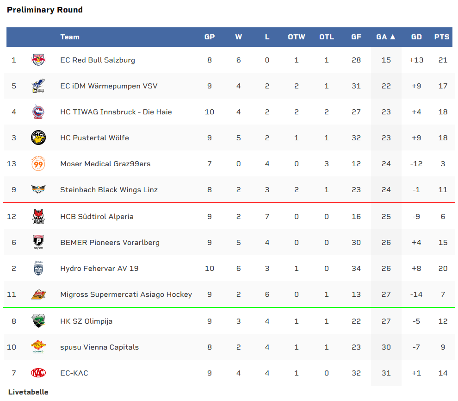Click the EC-KAC red logo
Viewport: 458px width, 401px height.
(x=38, y=373)
